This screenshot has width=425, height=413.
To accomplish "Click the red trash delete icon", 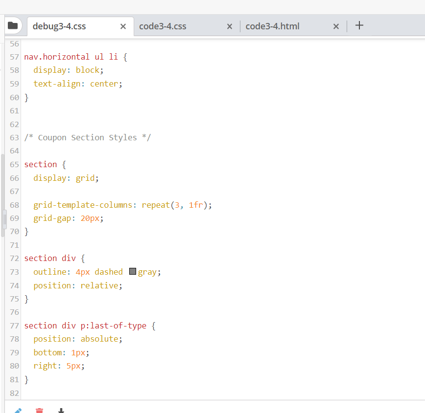I will point(39,411).
